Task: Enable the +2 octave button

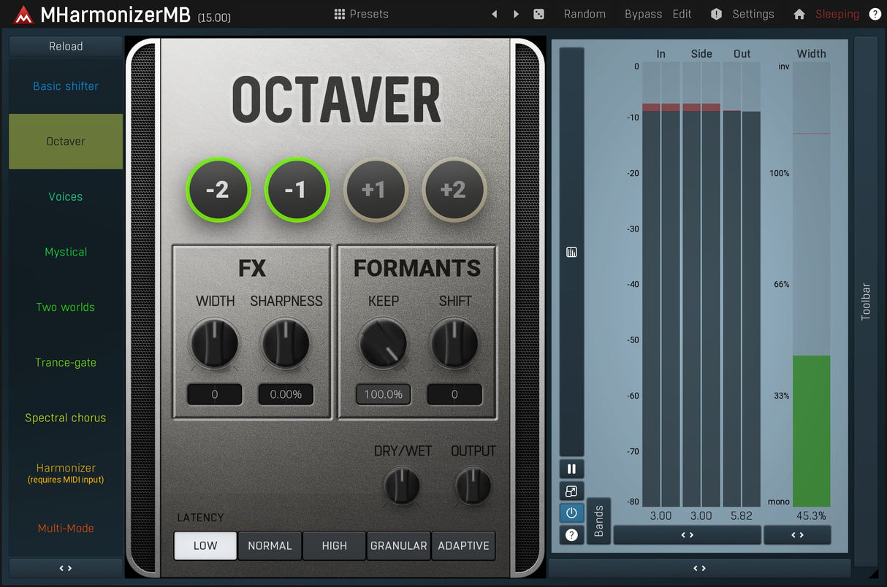Action: point(453,190)
